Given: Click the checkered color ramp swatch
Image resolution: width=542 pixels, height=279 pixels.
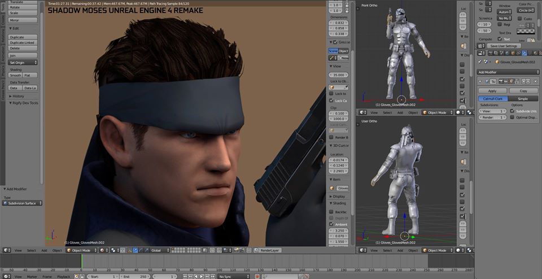Looking at the screenshot, I should [x=526, y=31].
